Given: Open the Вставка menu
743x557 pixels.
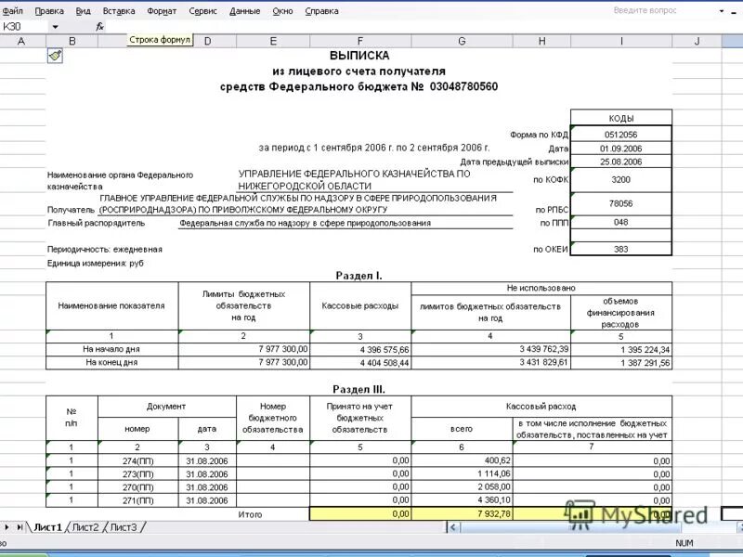Looking at the screenshot, I should click(x=119, y=10).
